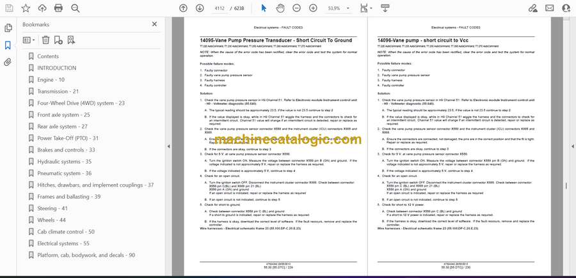Open the bookmark options dropdown menu
This screenshot has height=278, width=576.
click(x=29, y=40)
